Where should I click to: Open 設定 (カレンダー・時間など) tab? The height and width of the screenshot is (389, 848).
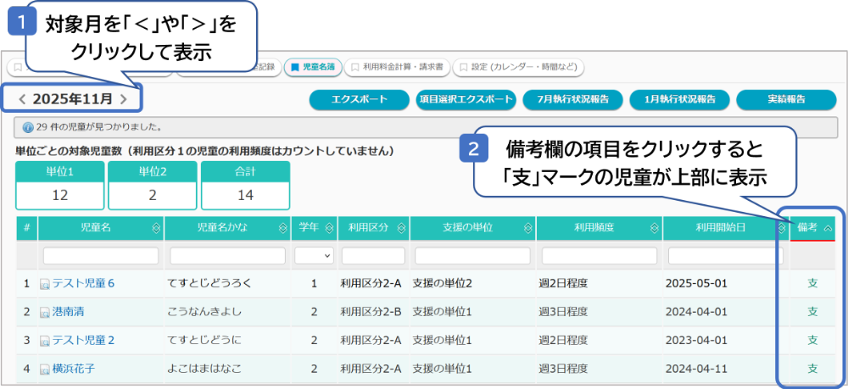(x=517, y=66)
